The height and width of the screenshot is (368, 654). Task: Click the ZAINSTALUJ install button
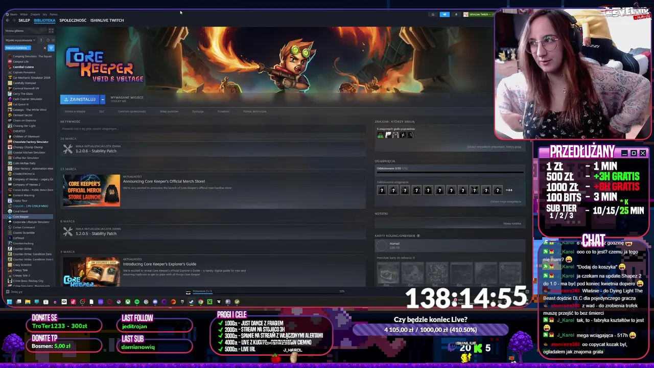80,99
